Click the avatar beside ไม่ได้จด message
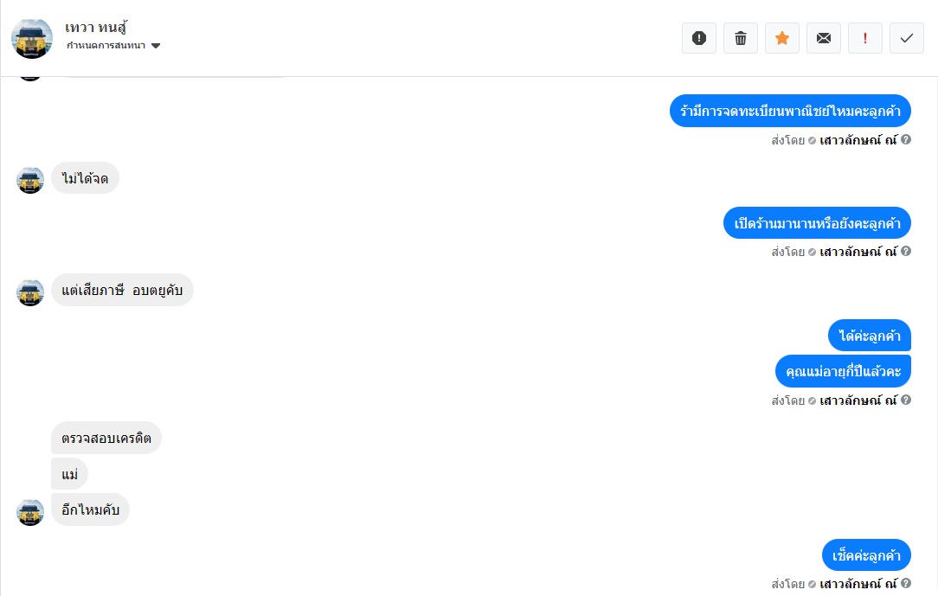 click(x=30, y=180)
